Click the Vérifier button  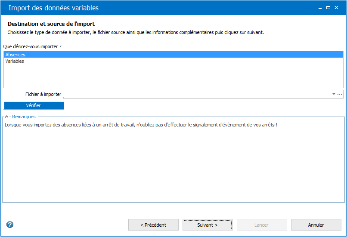(x=34, y=105)
